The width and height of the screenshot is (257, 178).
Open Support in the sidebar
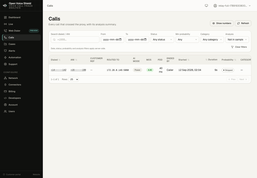[21, 64]
